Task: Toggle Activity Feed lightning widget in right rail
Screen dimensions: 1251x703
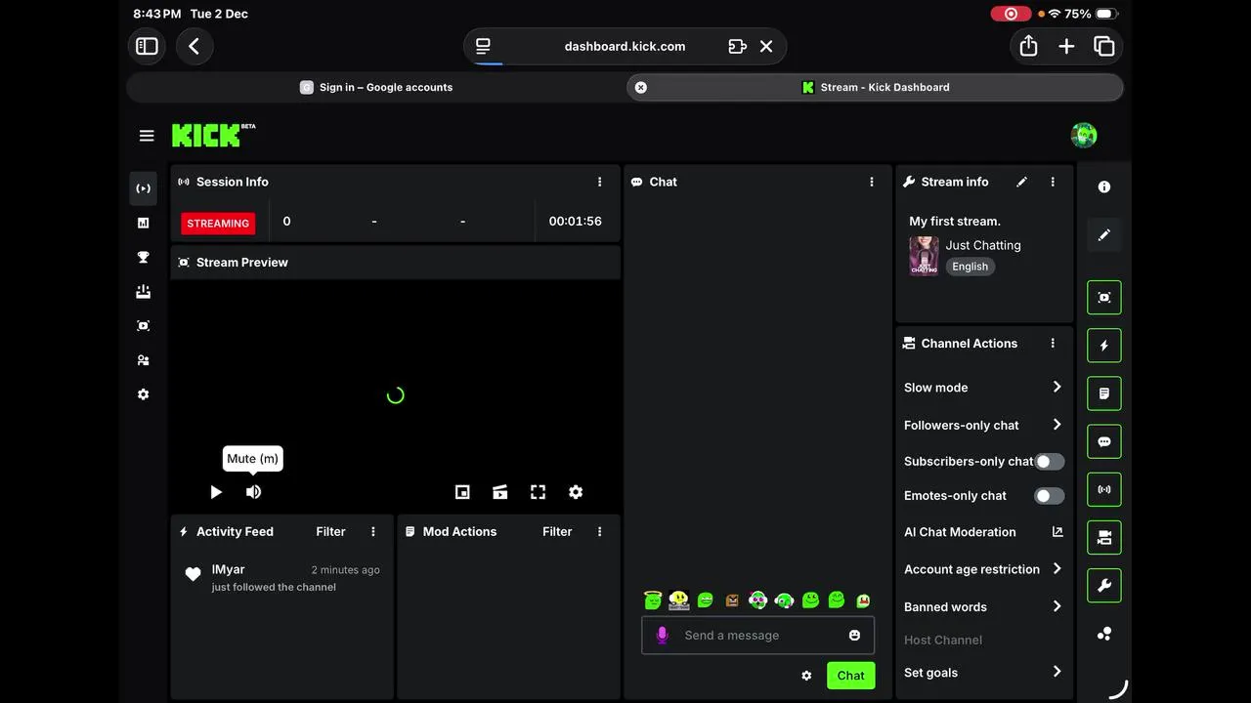Action: (1104, 346)
